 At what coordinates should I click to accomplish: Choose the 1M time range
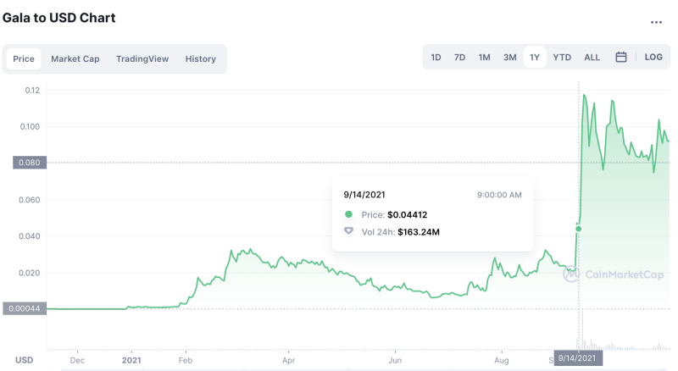point(484,57)
